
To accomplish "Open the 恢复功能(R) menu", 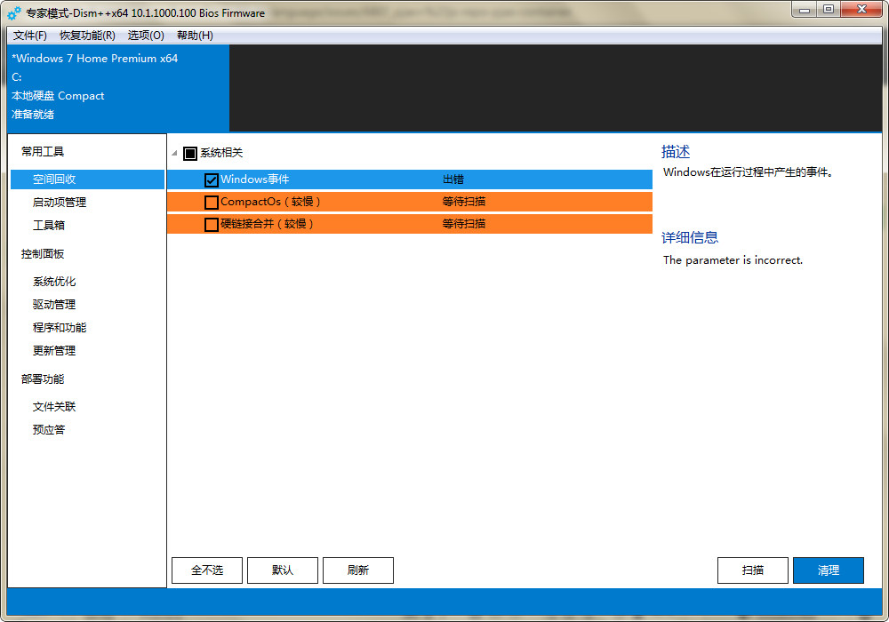I will [x=85, y=36].
